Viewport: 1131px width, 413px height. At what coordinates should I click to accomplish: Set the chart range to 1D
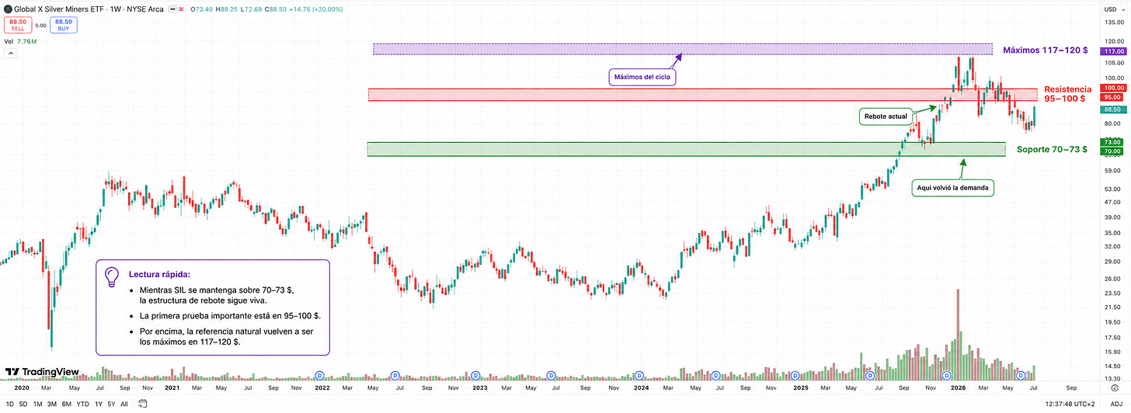click(x=9, y=404)
